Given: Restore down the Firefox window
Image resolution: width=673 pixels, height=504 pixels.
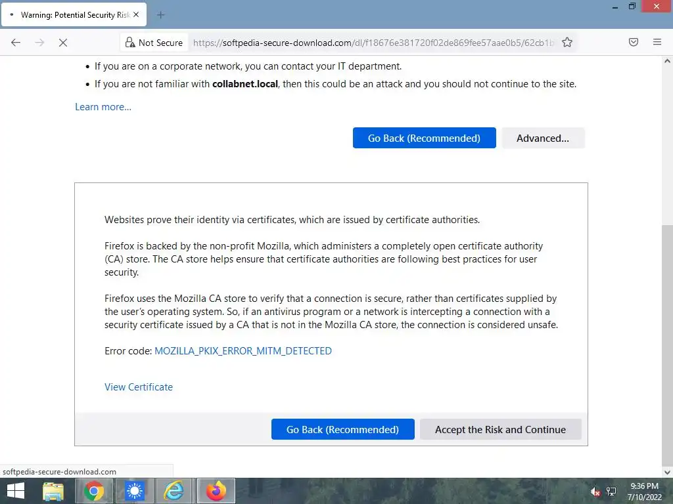Looking at the screenshot, I should point(632,7).
